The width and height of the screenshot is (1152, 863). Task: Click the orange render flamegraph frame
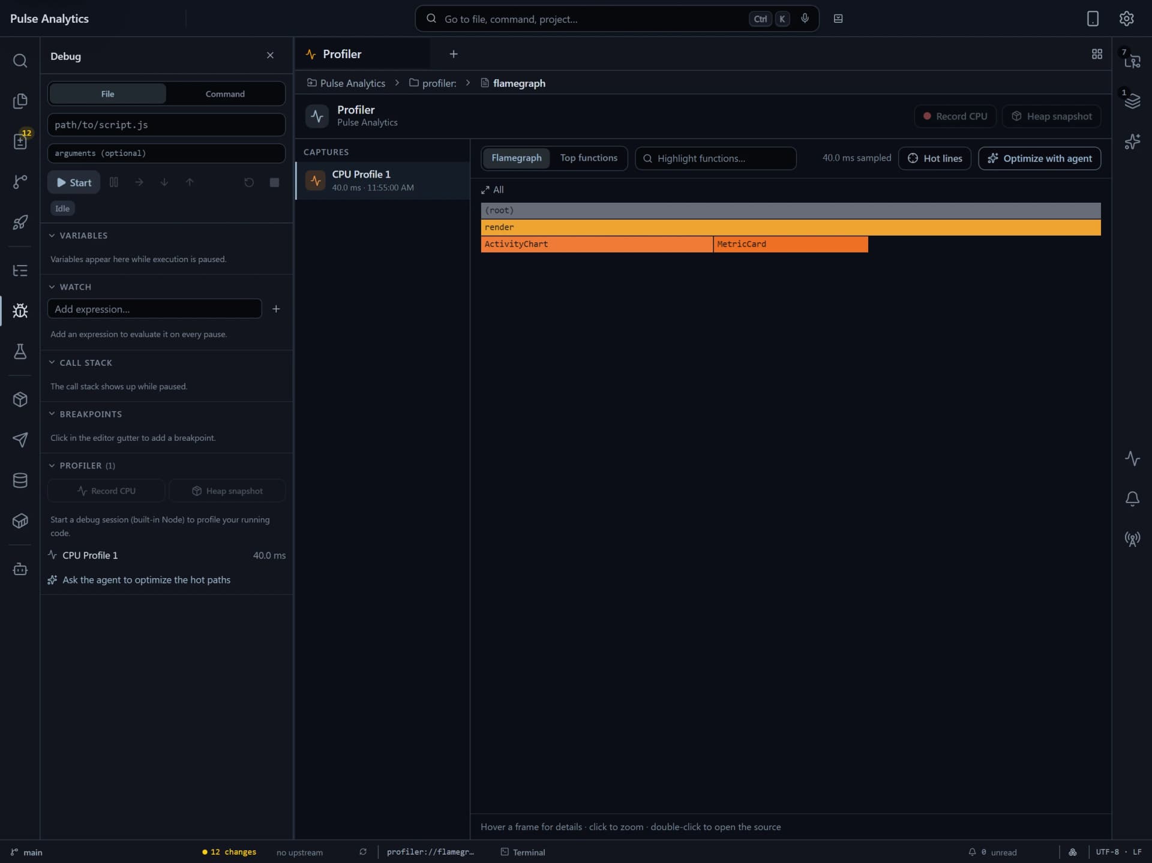[790, 227]
